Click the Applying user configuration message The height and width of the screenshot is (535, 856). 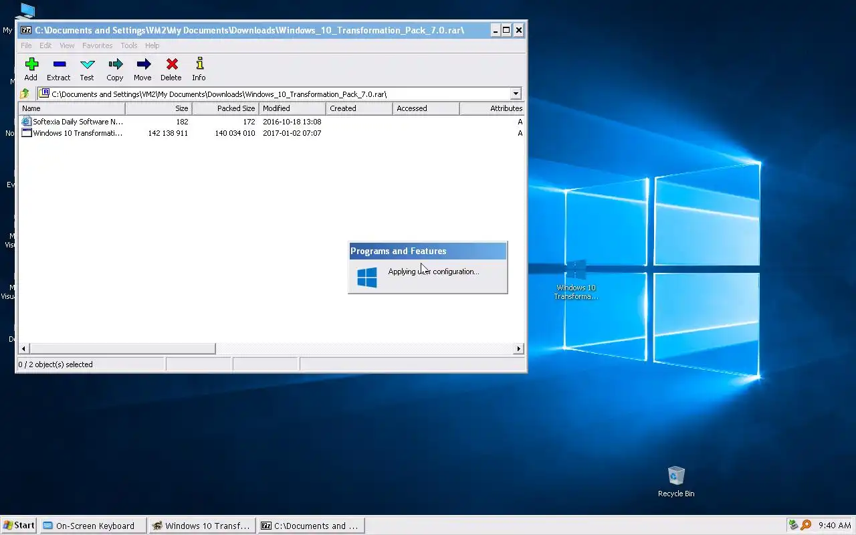coord(433,272)
